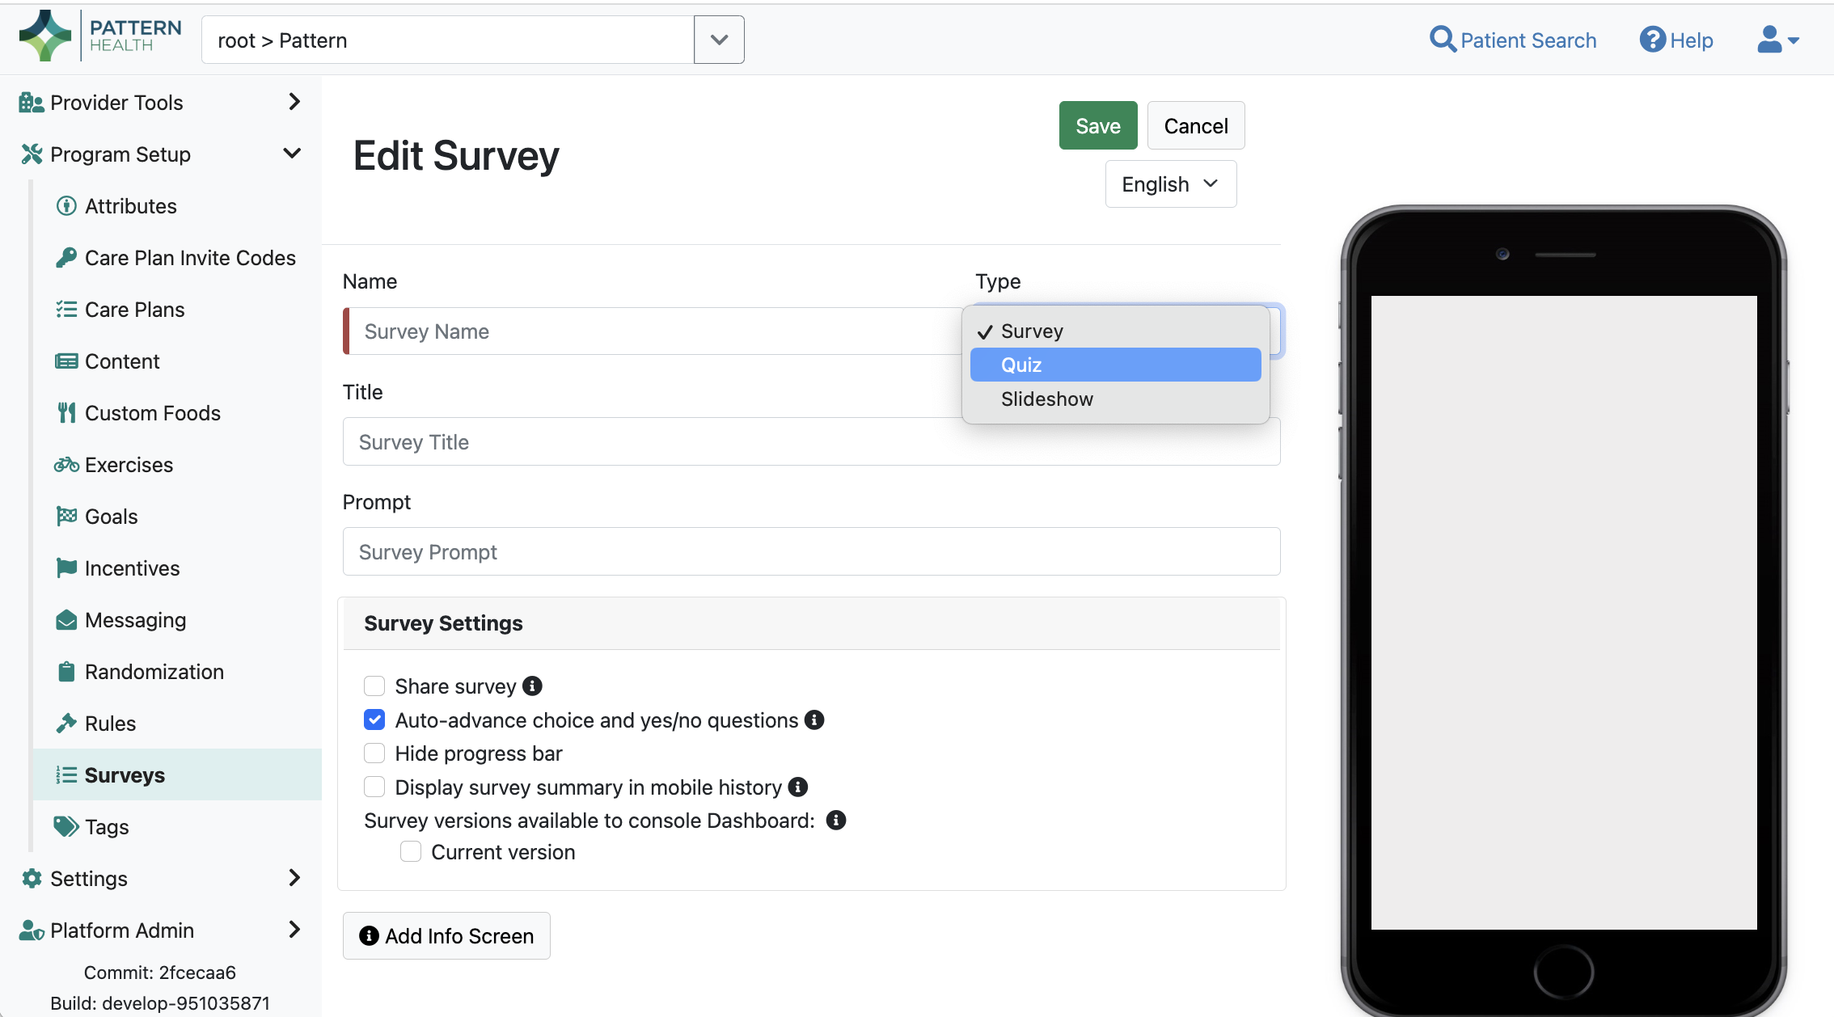Open the Attributes section icon

[x=66, y=205]
